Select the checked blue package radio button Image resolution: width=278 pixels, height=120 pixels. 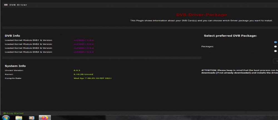tap(275, 42)
